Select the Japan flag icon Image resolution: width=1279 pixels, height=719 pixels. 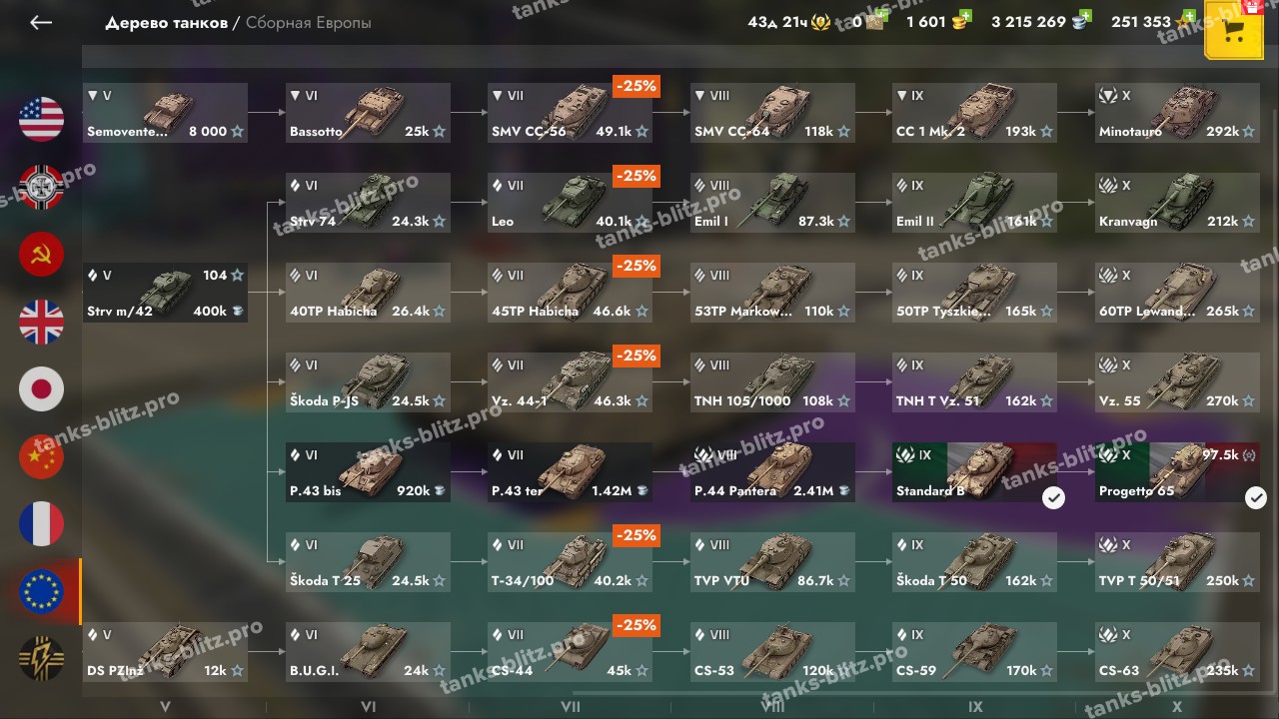click(x=41, y=389)
